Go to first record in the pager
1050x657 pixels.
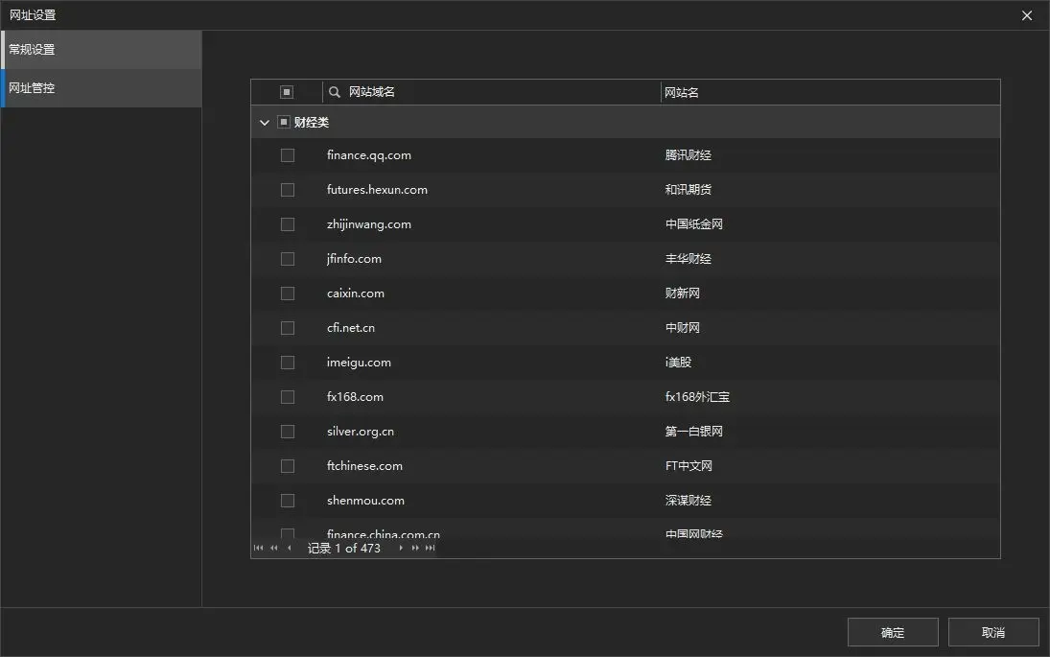pyautogui.click(x=259, y=548)
